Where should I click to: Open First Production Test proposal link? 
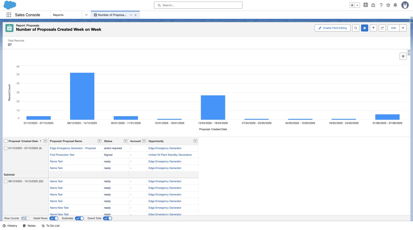tap(62, 155)
